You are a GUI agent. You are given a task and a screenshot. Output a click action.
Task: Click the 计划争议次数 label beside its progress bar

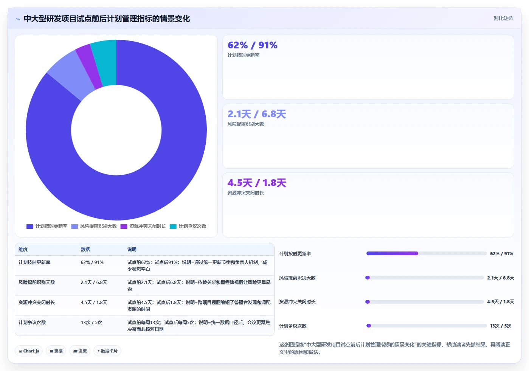(293, 326)
